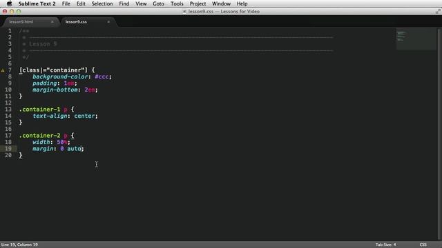Click the text-align property
442x248 pixels.
coord(50,116)
